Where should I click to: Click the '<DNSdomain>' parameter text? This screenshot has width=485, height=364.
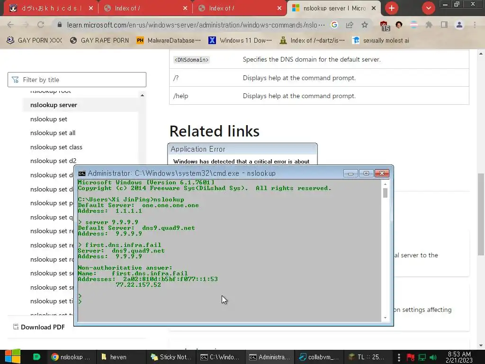[x=191, y=60]
